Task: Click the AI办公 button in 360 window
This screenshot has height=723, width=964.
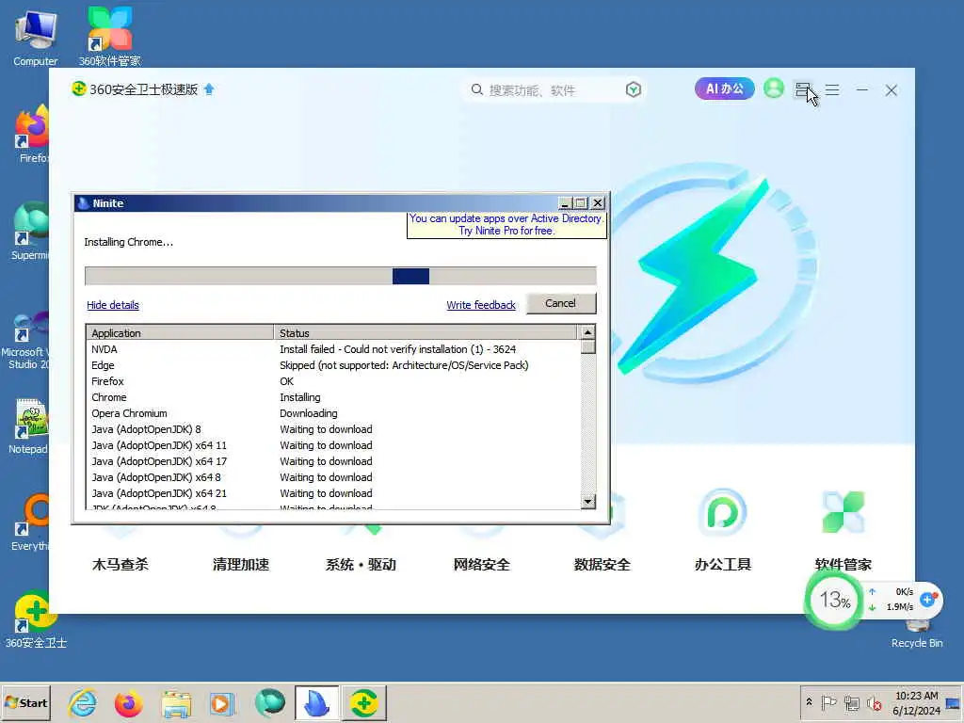Action: pos(724,88)
